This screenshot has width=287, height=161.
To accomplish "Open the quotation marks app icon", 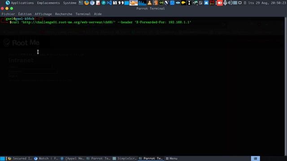I will pos(121,3).
